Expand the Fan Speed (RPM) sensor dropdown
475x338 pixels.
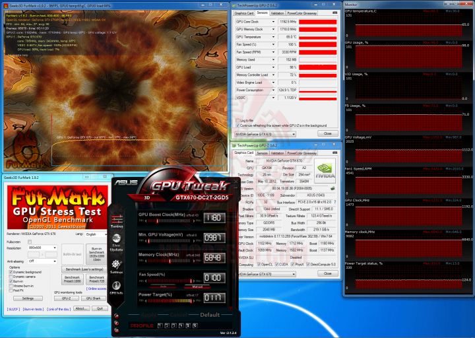tap(273, 52)
